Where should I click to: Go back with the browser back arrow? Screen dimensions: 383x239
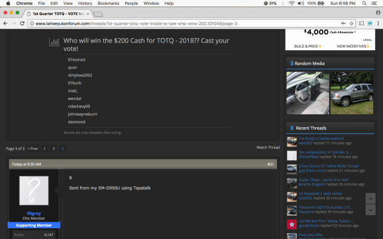point(5,23)
